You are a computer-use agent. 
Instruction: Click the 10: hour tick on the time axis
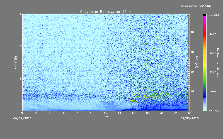tap(92, 113)
